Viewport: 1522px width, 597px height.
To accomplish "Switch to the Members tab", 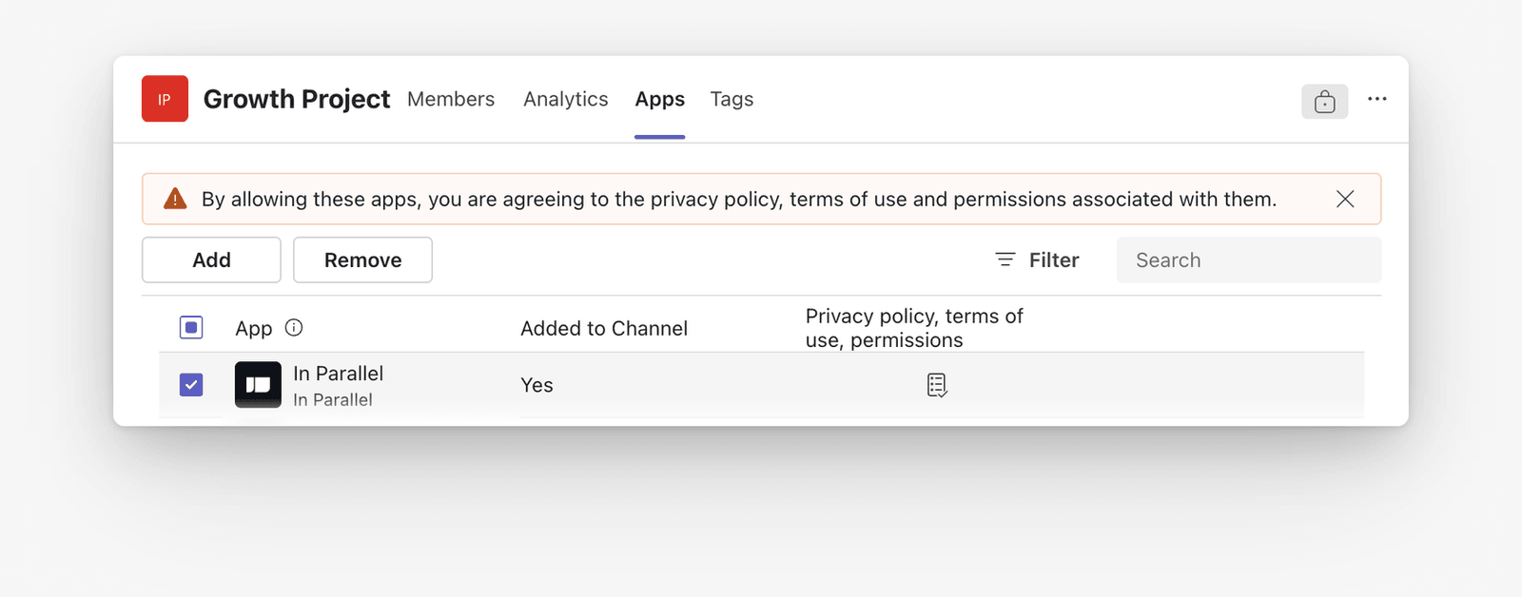I will 451,99.
